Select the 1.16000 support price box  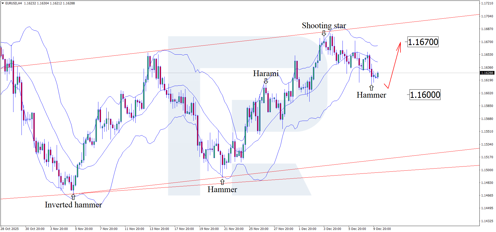425,95
